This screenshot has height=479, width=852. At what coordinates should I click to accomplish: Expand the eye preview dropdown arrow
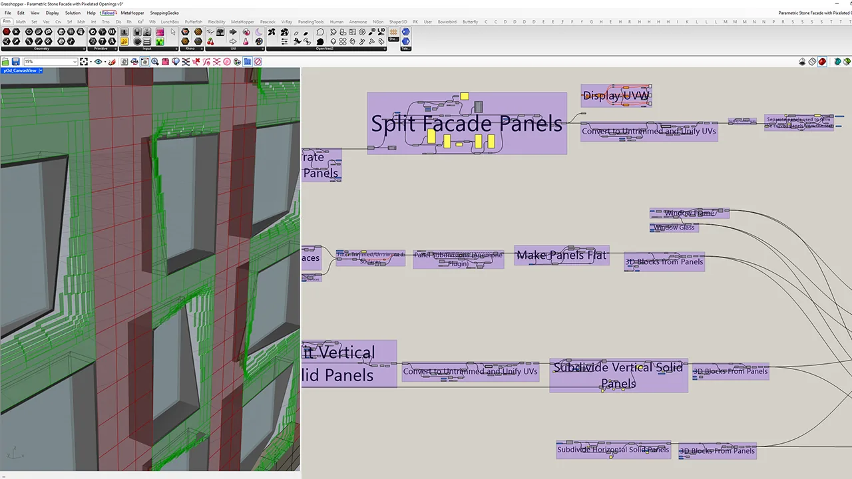105,62
